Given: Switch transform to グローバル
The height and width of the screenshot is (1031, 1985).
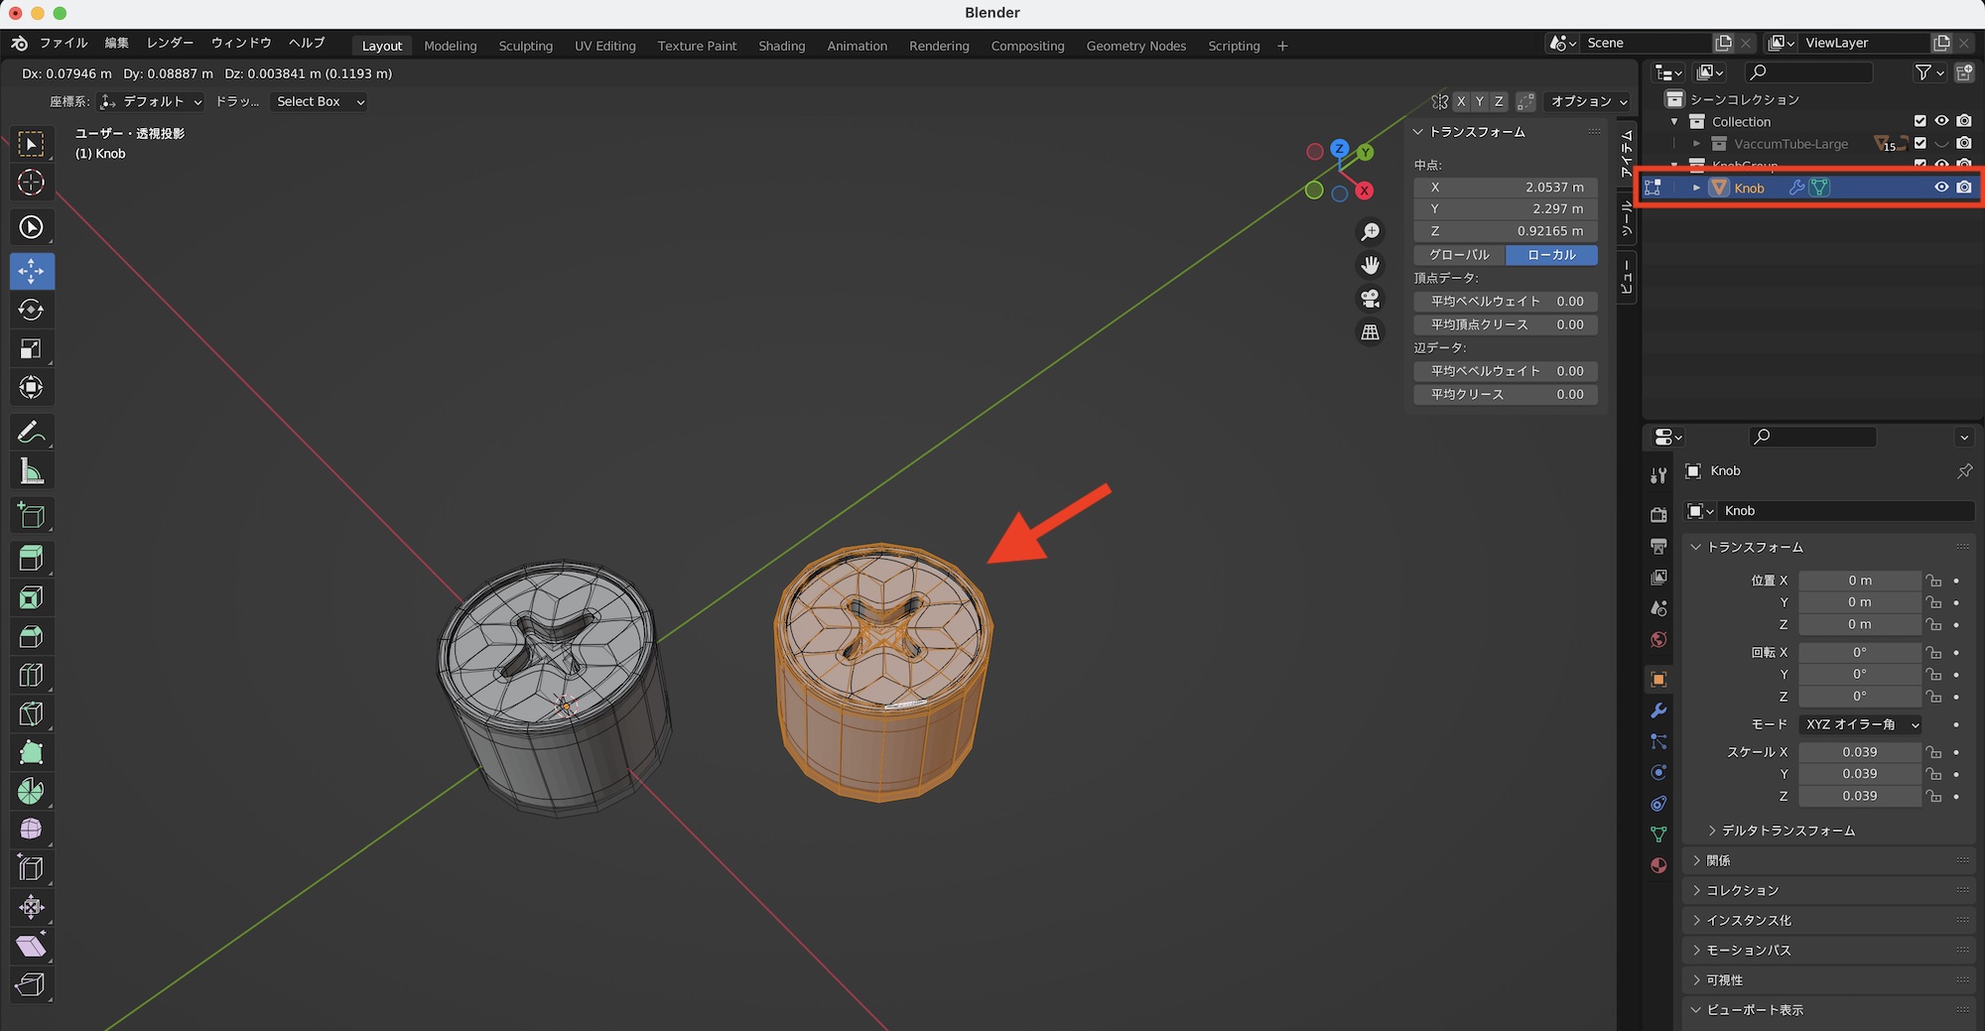Looking at the screenshot, I should pos(1459,255).
